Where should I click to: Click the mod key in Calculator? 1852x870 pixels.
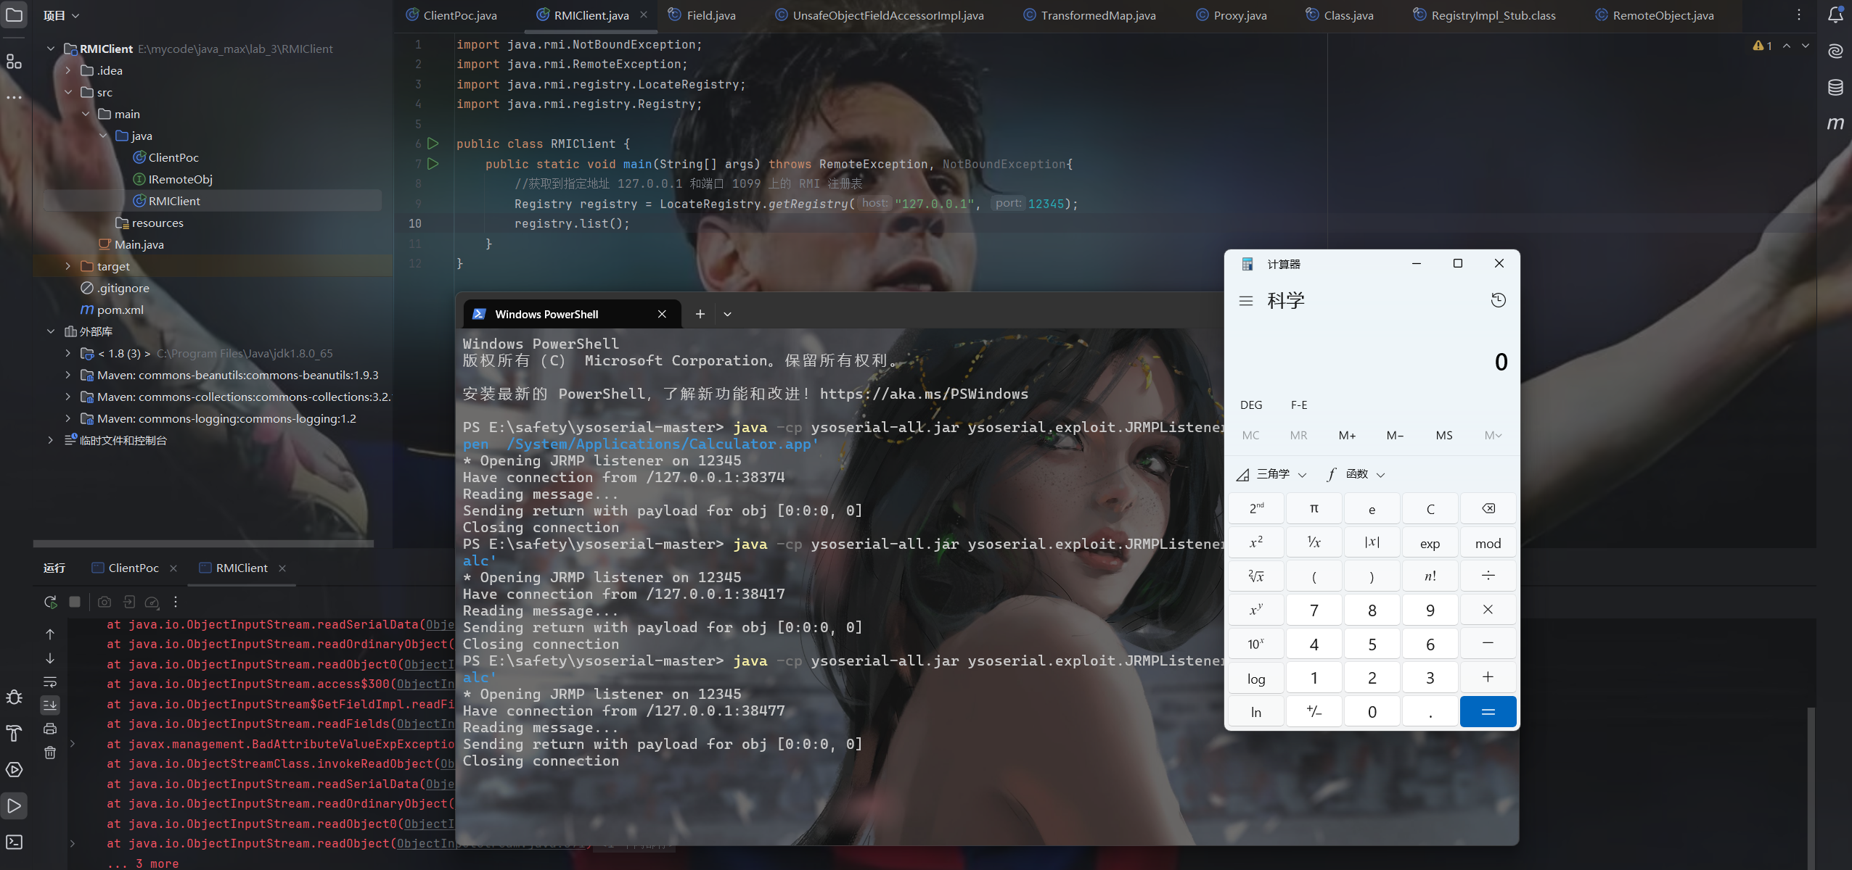pos(1488,543)
